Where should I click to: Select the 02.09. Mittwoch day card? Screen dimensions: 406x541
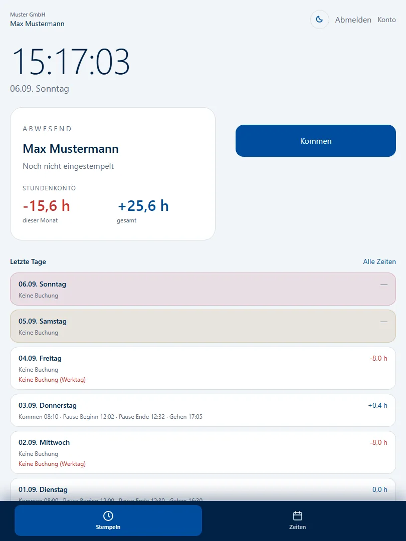point(203,452)
